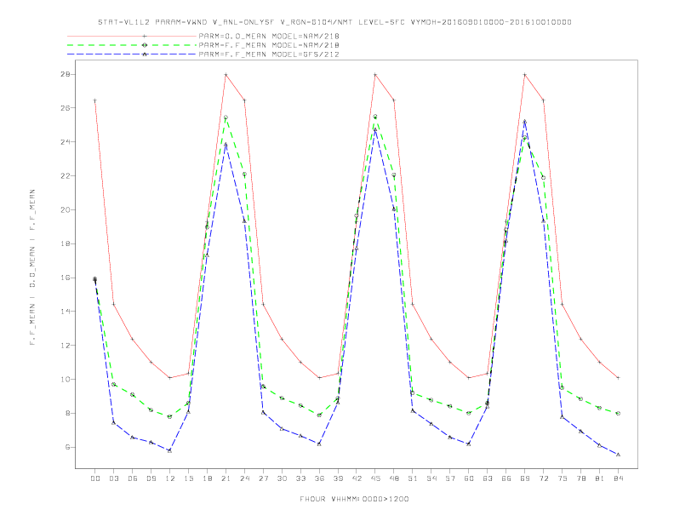Viewport: 674px width, 521px height.
Task: Click x-axis forecast hour 09
Action: 151,478
